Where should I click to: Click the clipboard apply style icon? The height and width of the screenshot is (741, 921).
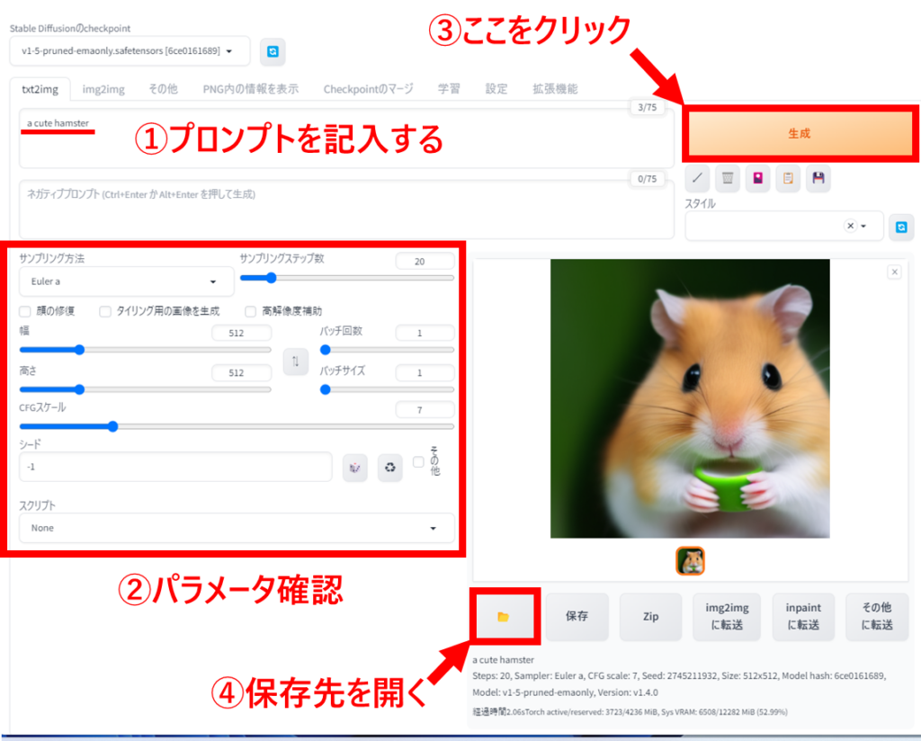click(788, 178)
